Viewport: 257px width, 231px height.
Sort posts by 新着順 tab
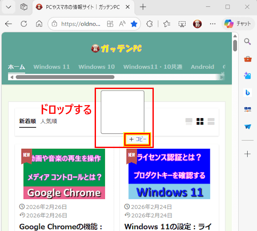click(27, 121)
